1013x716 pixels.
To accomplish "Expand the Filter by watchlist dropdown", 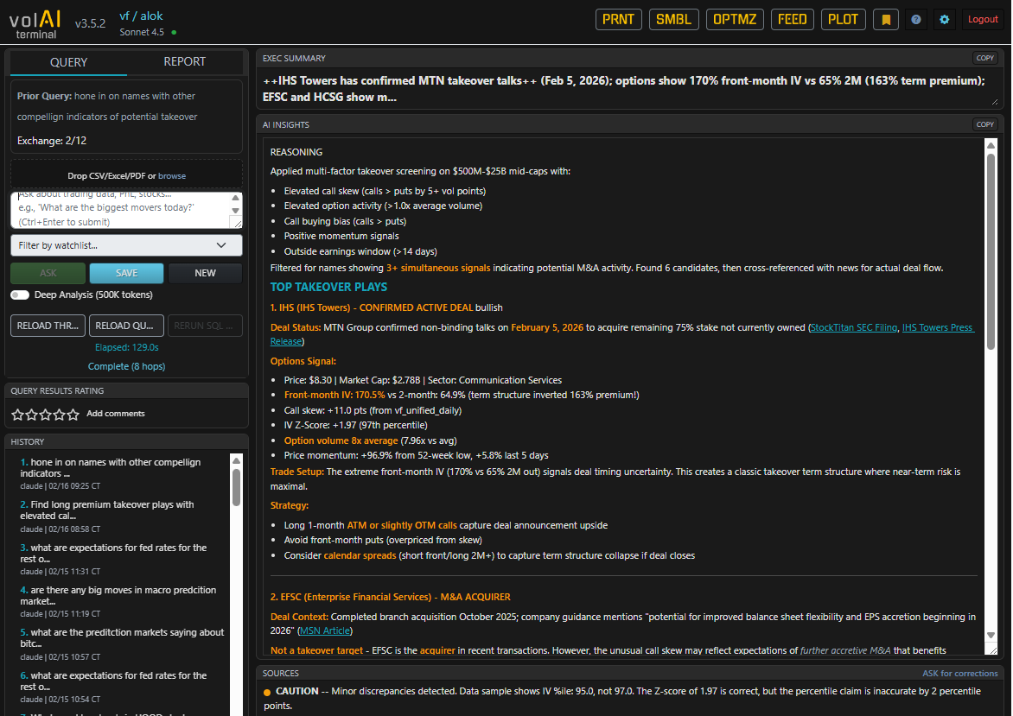I will (126, 245).
